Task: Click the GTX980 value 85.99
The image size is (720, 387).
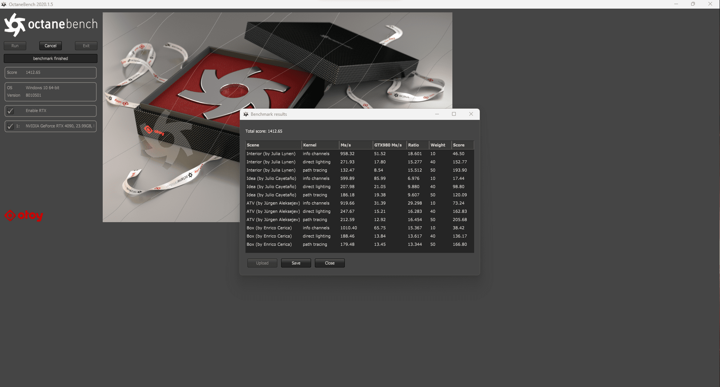Action: (x=380, y=178)
